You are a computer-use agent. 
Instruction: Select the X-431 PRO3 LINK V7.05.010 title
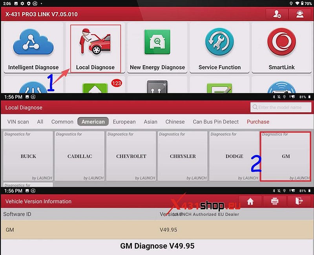(42, 14)
